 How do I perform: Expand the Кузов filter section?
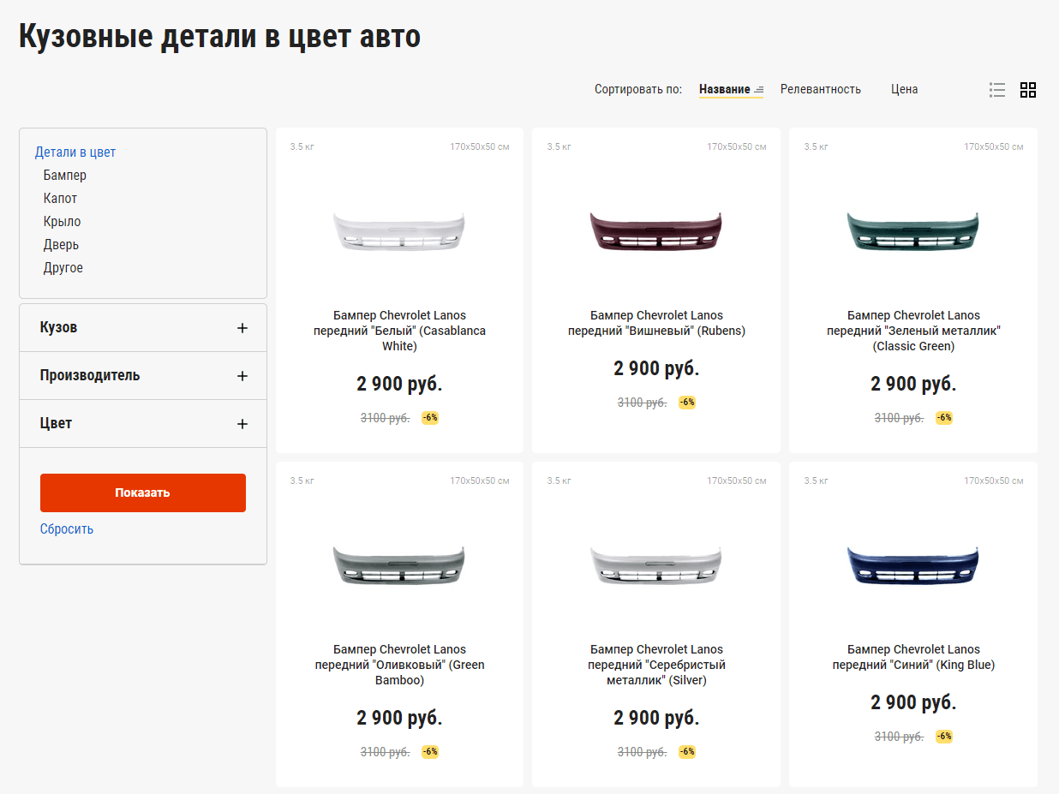242,328
